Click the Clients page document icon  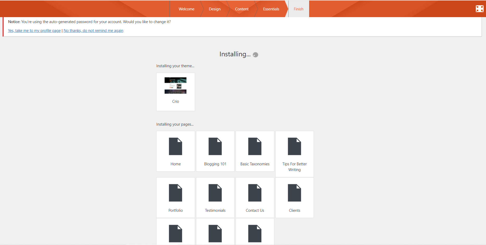[x=294, y=193]
